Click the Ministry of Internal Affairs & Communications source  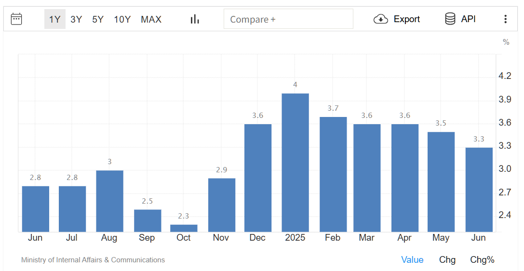click(x=93, y=259)
